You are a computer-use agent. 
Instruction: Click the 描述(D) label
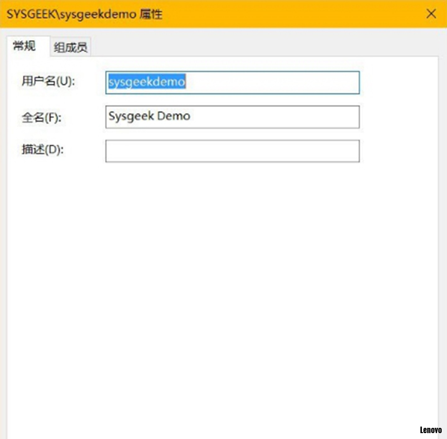point(43,150)
